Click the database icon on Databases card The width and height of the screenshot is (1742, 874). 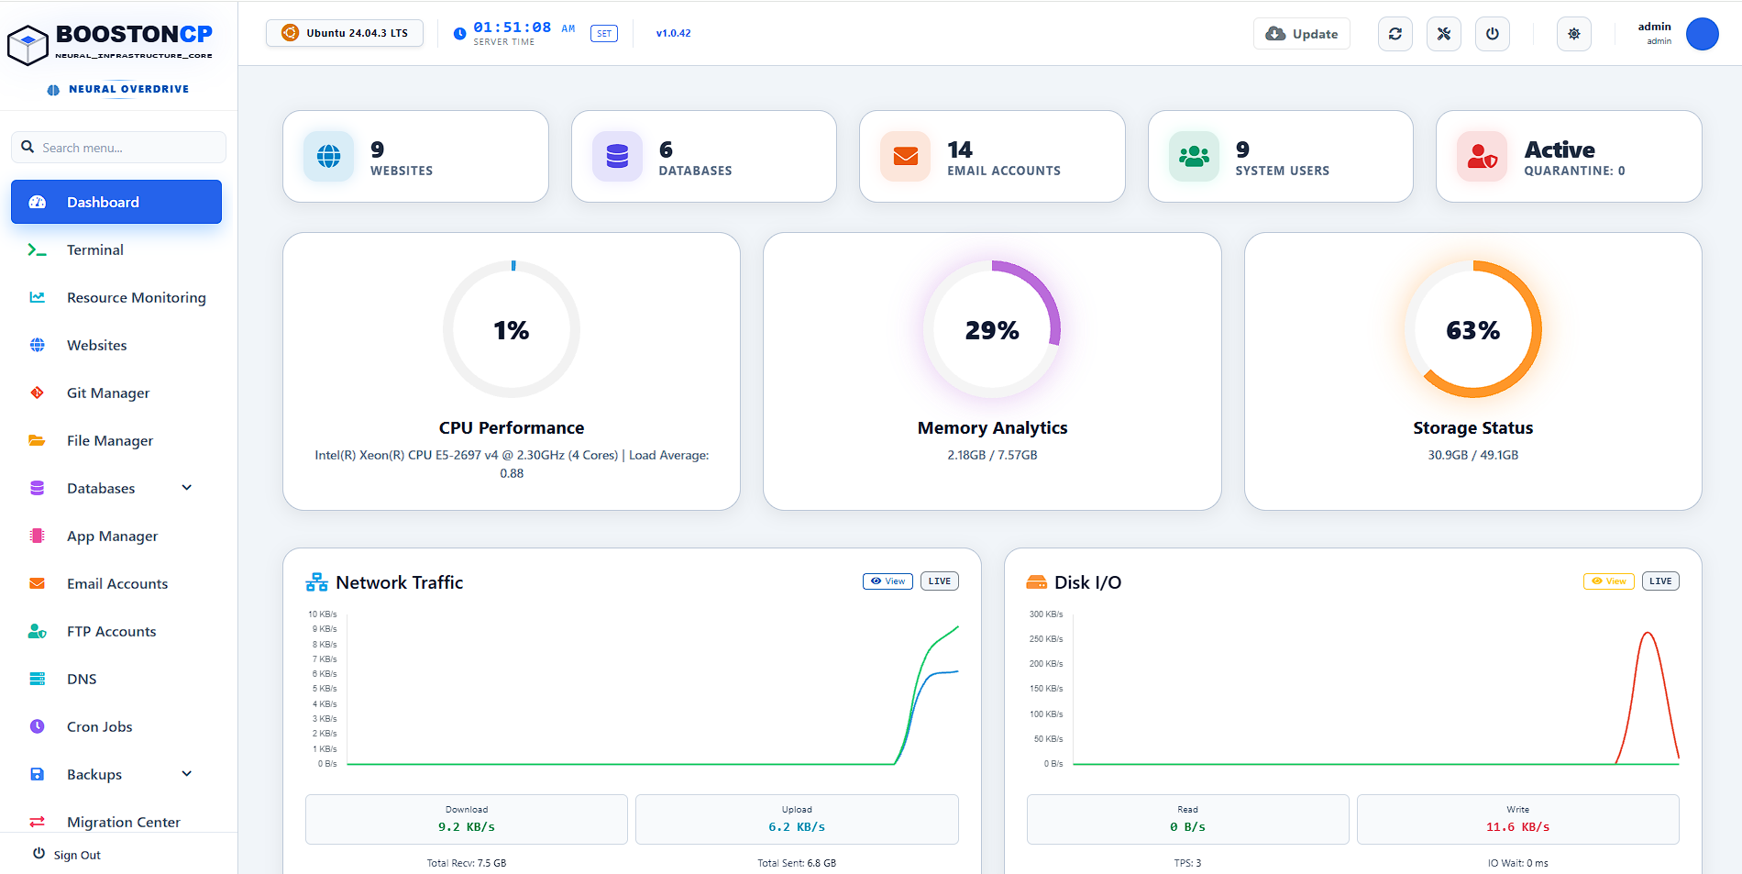click(x=618, y=157)
